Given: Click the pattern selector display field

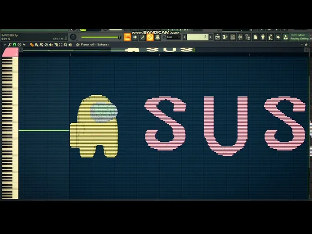Looking at the screenshot, I should coord(197,37).
